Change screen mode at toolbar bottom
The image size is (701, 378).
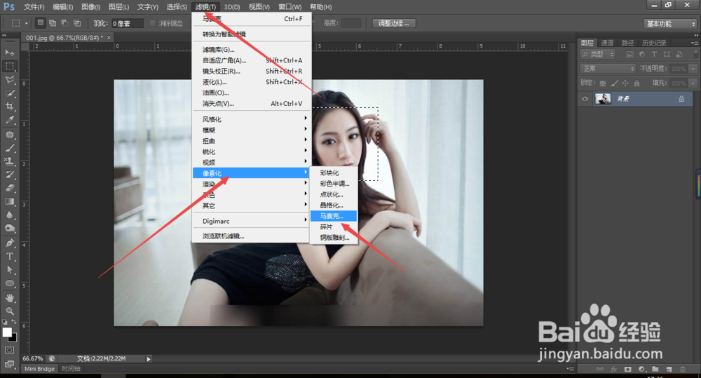[x=9, y=364]
